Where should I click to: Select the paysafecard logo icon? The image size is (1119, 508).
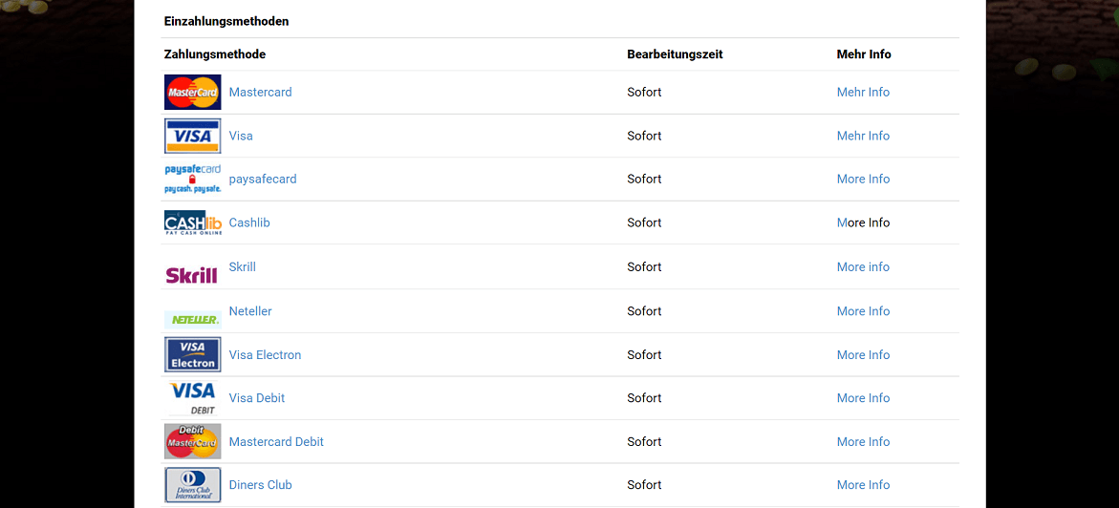click(192, 179)
